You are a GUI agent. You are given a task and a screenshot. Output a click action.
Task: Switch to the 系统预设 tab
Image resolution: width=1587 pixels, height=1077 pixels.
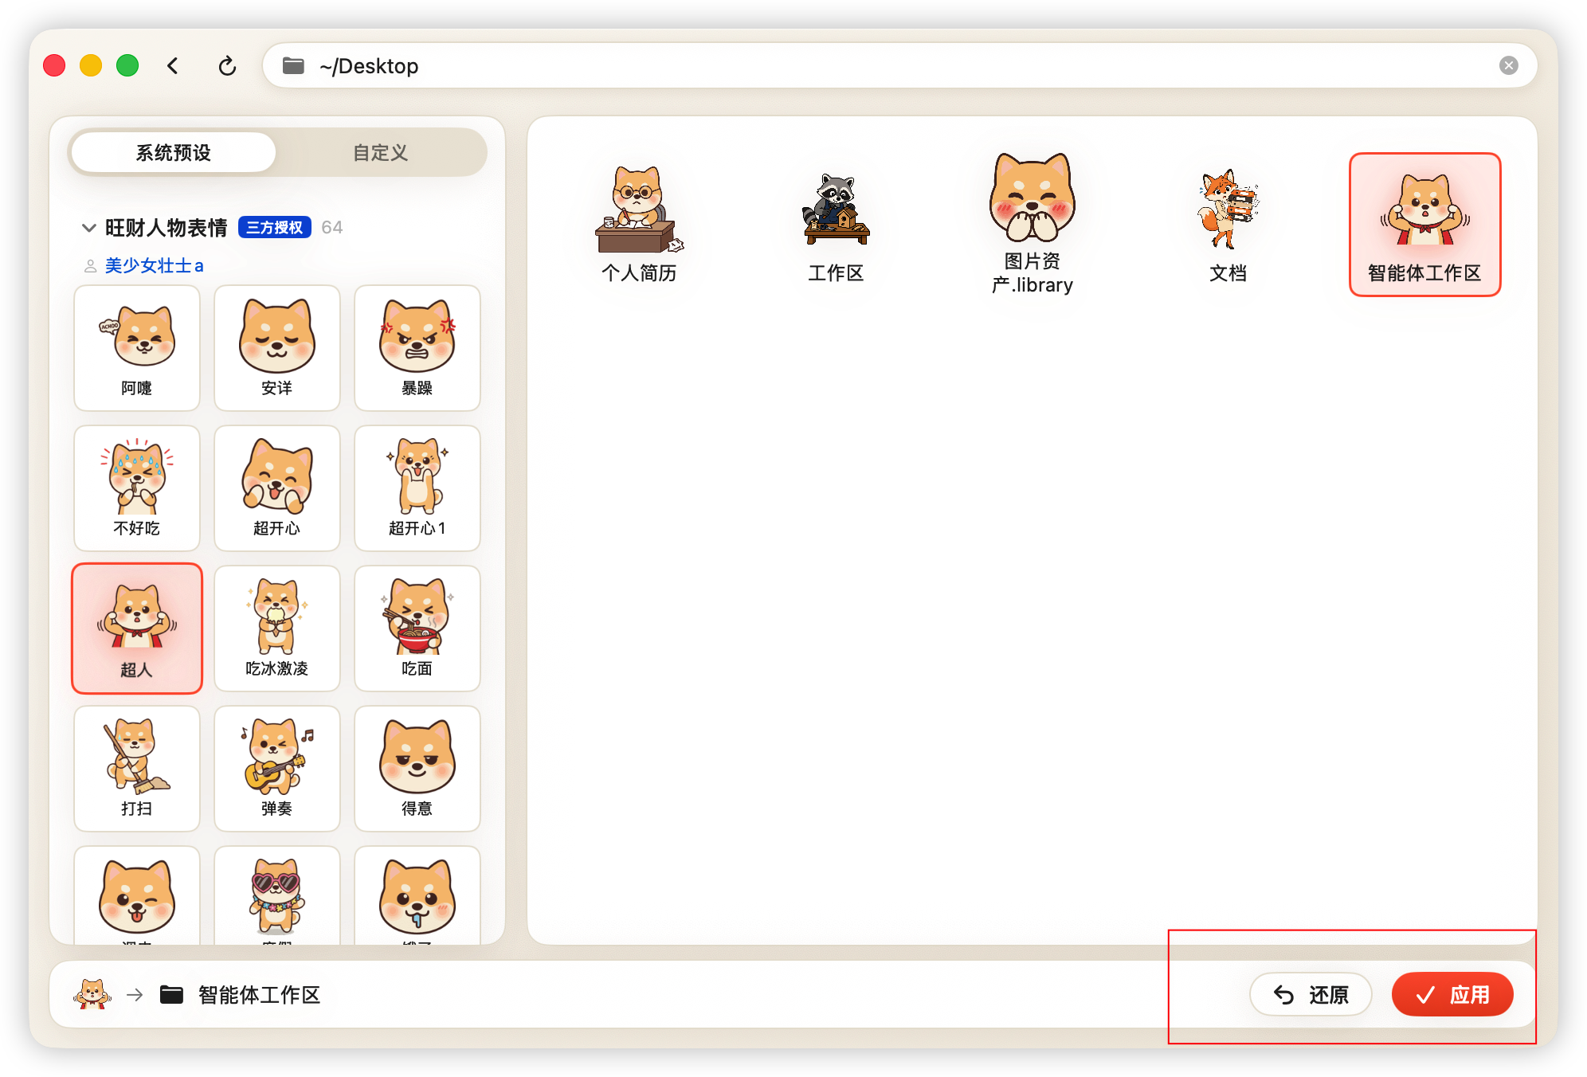coord(174,152)
